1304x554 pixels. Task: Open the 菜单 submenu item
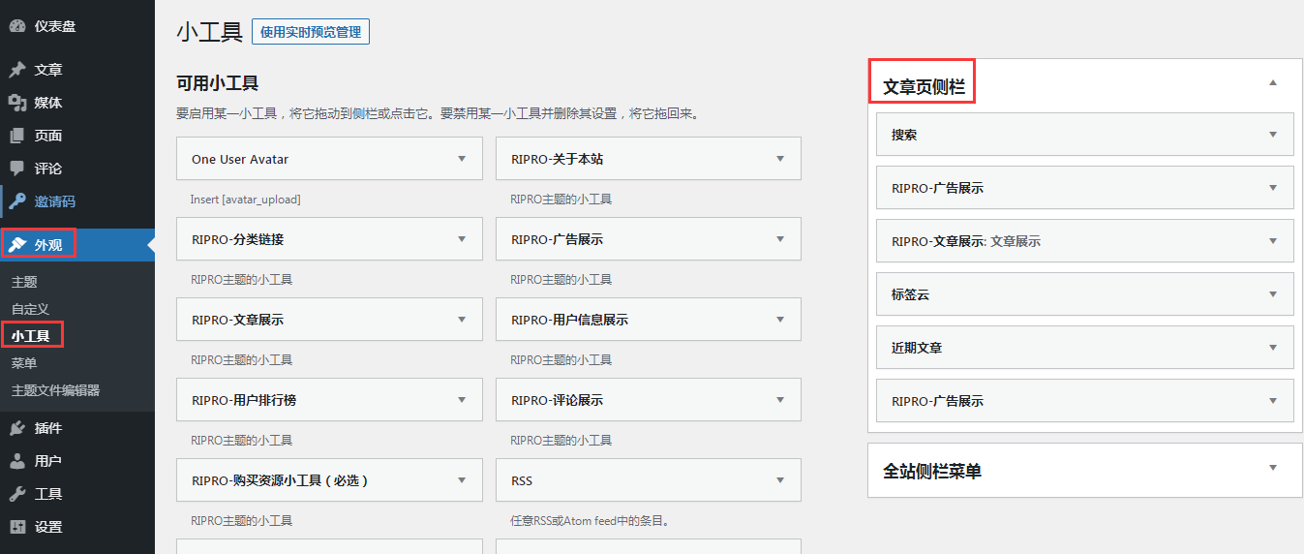[24, 363]
